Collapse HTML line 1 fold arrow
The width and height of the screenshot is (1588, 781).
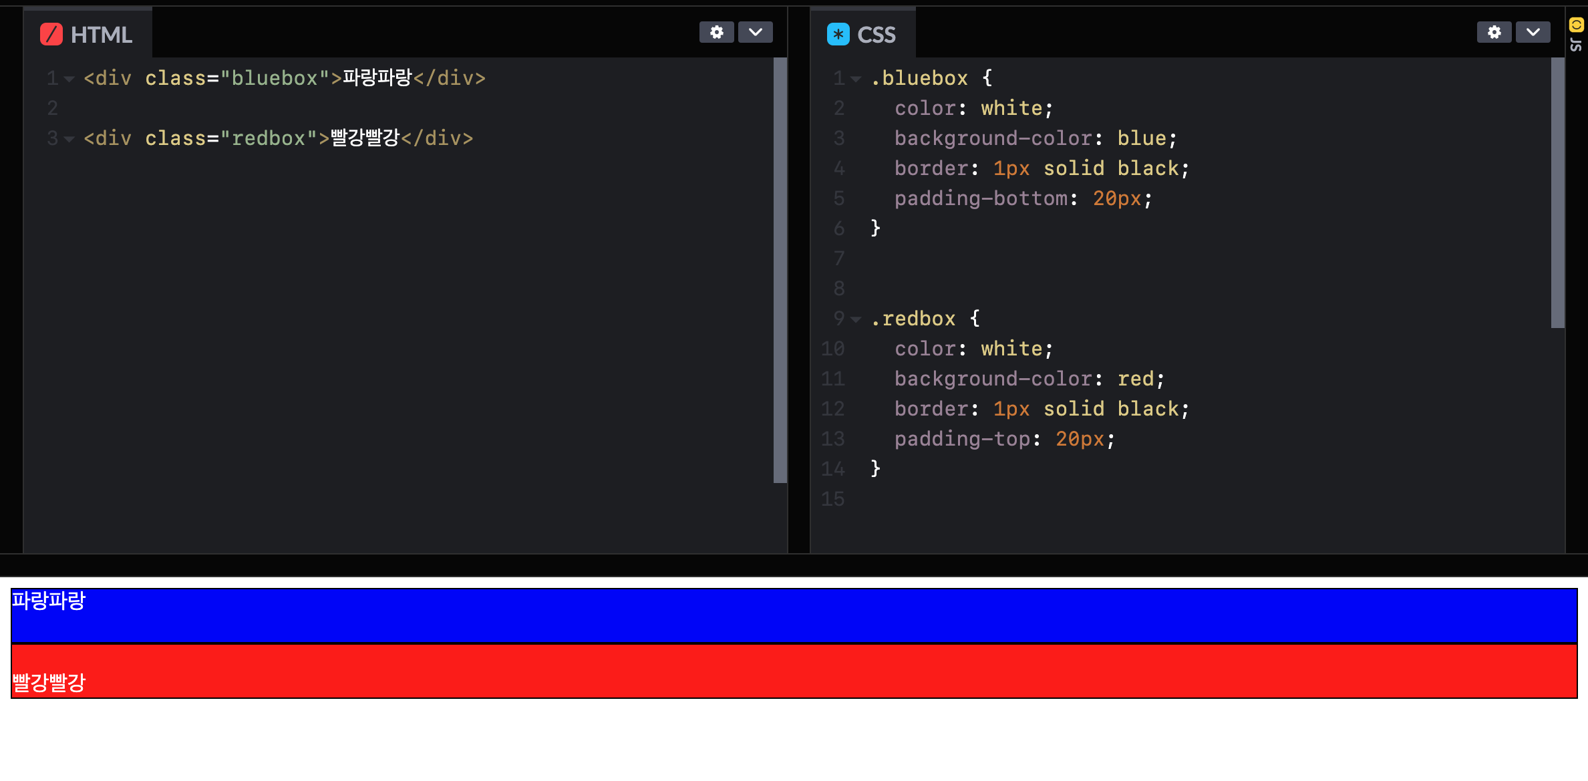point(69,79)
